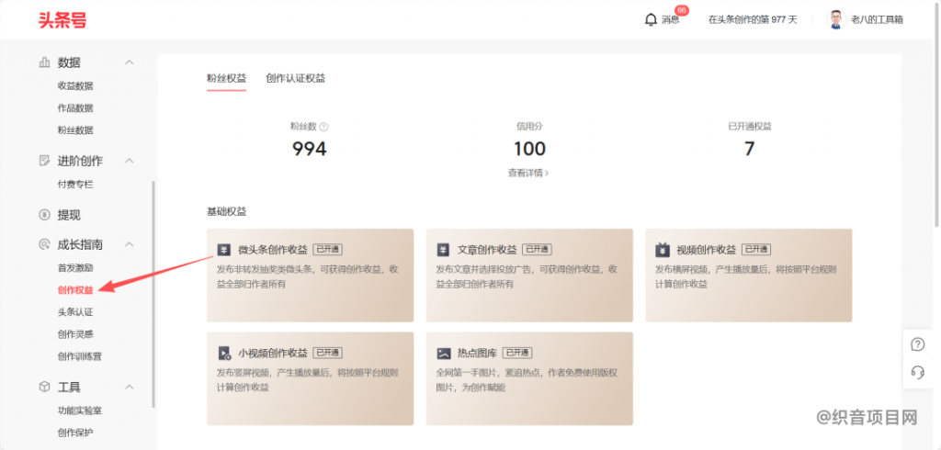The height and width of the screenshot is (450, 941).
Task: Click the 66 unread messages badge
Action: click(x=681, y=11)
